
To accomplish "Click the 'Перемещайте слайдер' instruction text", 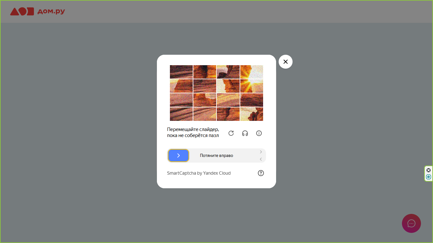I will pos(193,129).
